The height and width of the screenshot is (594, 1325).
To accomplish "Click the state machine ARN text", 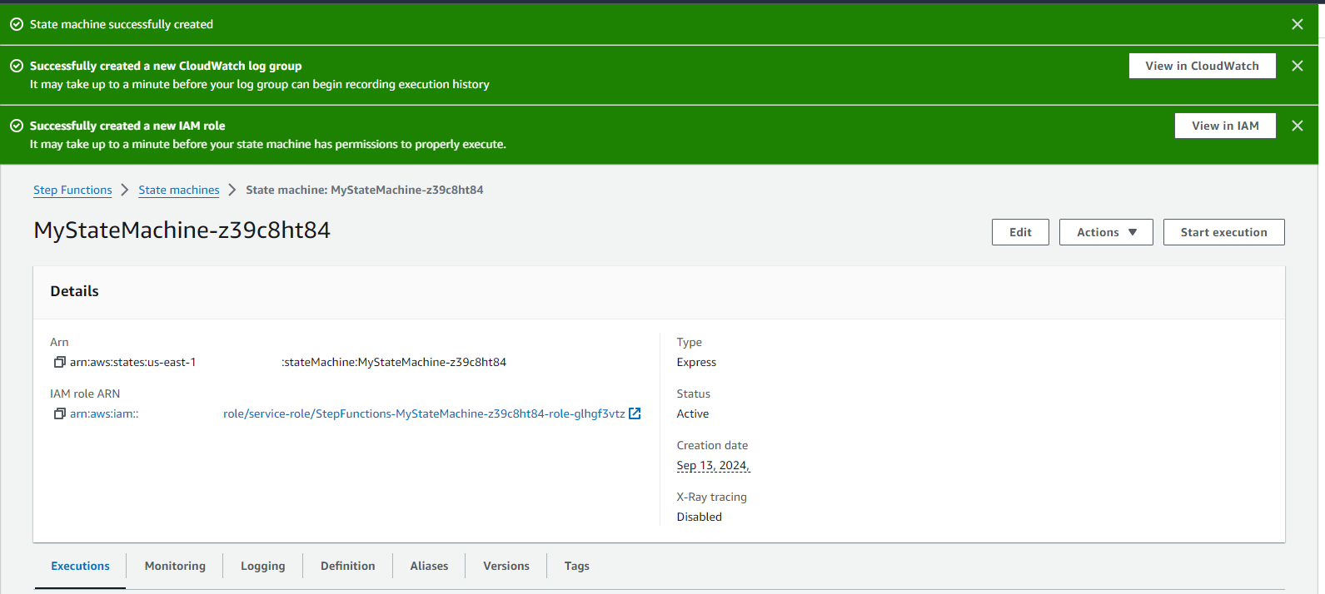I will (288, 362).
